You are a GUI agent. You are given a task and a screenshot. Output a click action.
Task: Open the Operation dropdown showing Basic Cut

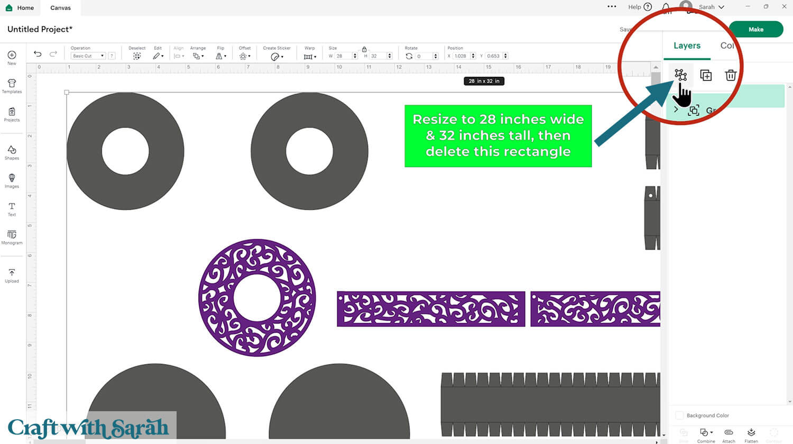(88, 56)
